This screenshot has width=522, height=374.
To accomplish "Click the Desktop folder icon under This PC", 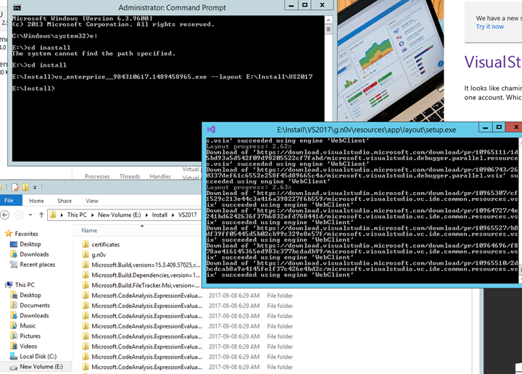I will tap(14, 295).
